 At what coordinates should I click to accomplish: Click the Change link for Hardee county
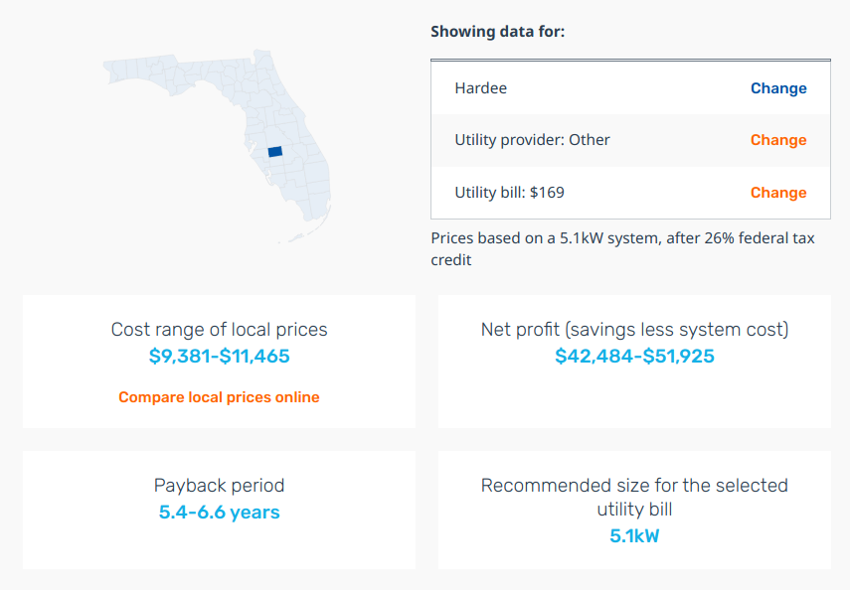tap(777, 88)
